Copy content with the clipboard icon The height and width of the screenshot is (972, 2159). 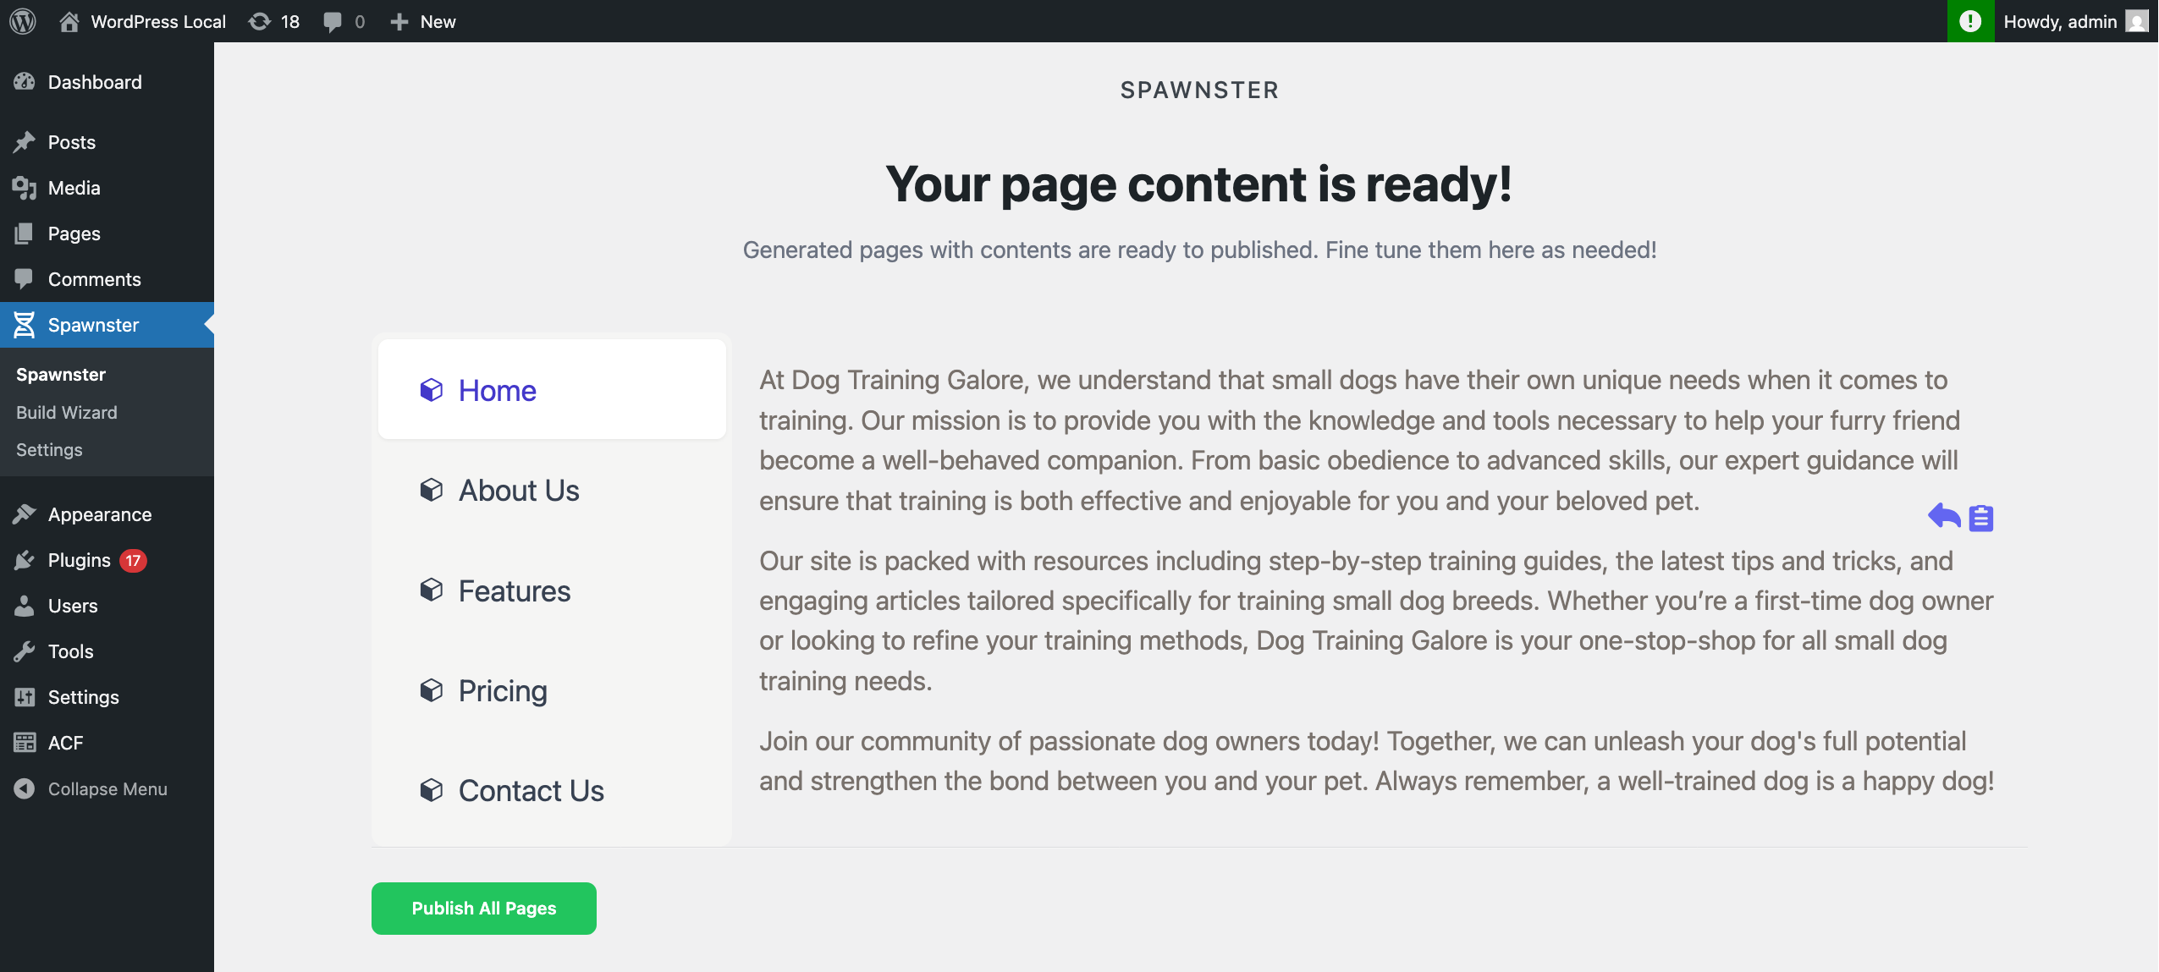click(1980, 517)
